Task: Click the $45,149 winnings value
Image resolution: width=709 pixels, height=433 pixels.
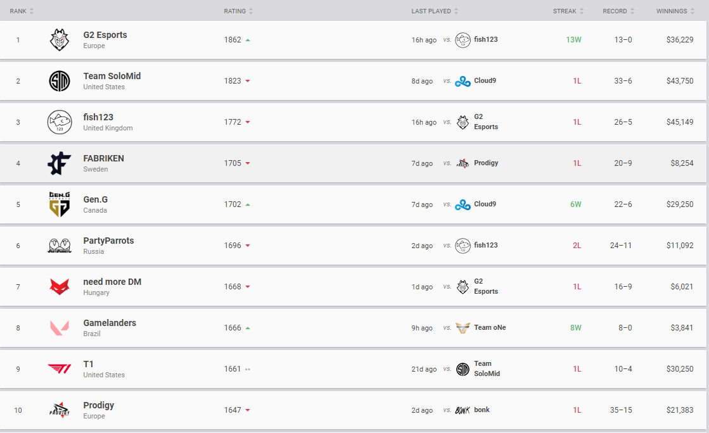Action: (x=680, y=122)
